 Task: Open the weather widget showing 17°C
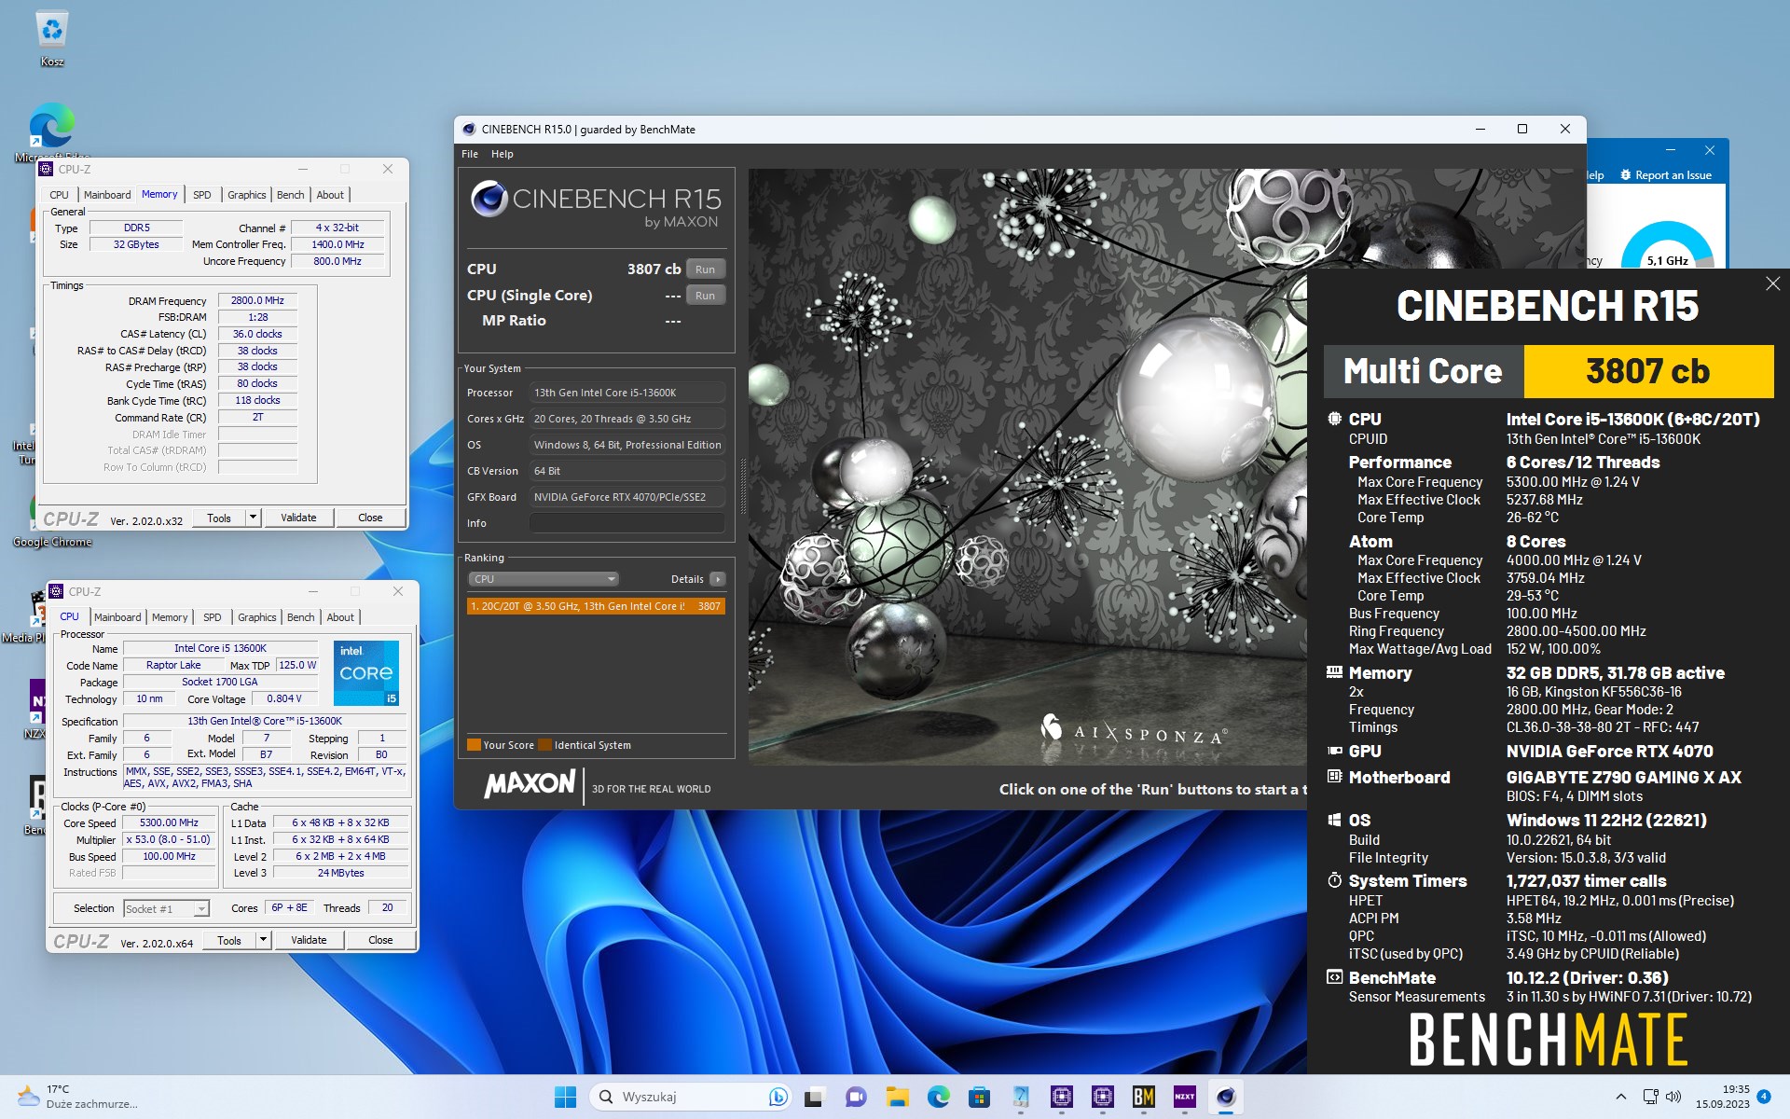[78, 1097]
